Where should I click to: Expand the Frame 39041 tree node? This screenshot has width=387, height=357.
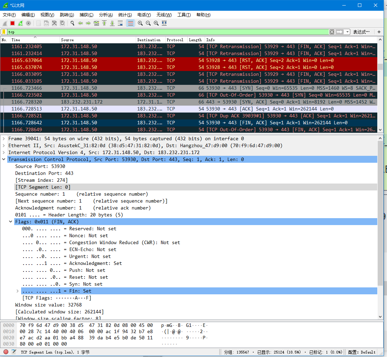[x=4, y=139]
